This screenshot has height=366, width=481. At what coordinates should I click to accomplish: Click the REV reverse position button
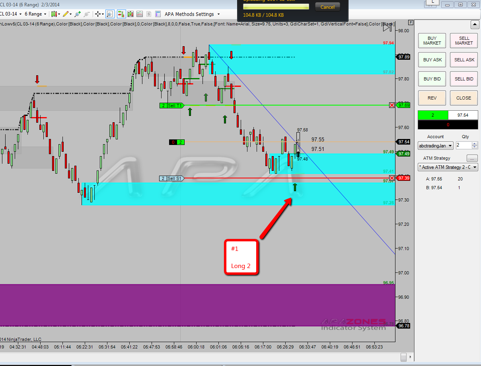point(432,98)
